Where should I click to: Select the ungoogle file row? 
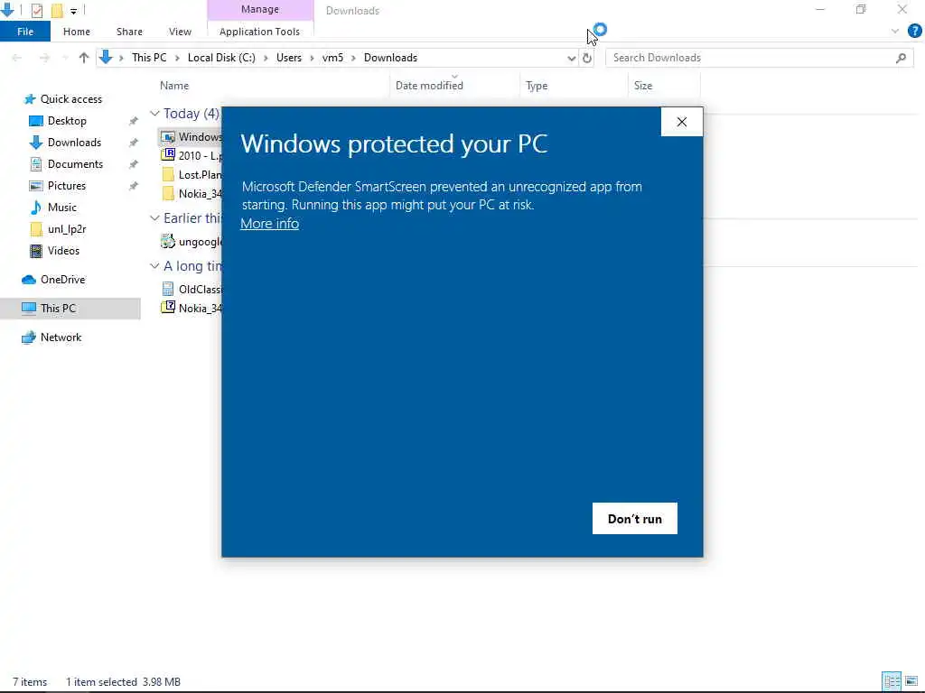[192, 242]
